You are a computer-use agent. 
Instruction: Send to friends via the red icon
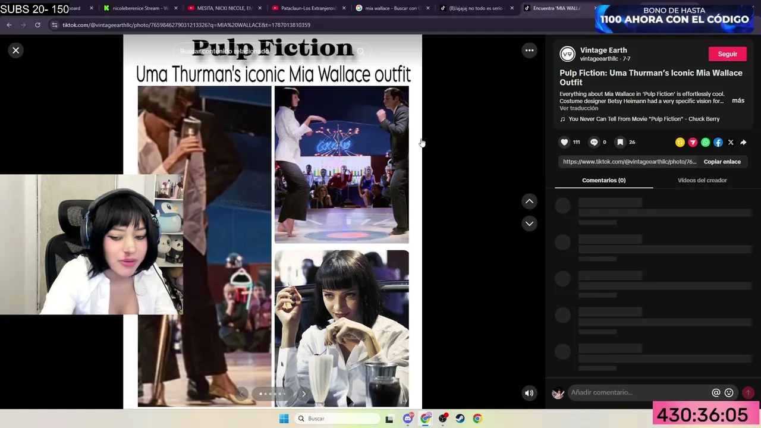pos(693,143)
